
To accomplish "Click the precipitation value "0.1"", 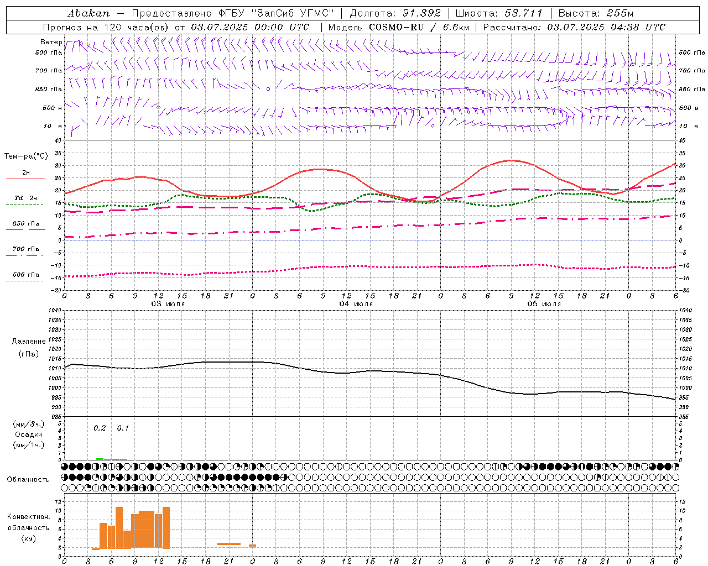I will (123, 428).
